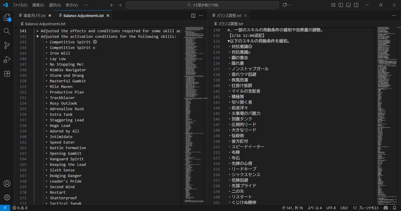Click the notifications bell in status bar
The width and height of the screenshot is (401, 211).
point(395,208)
